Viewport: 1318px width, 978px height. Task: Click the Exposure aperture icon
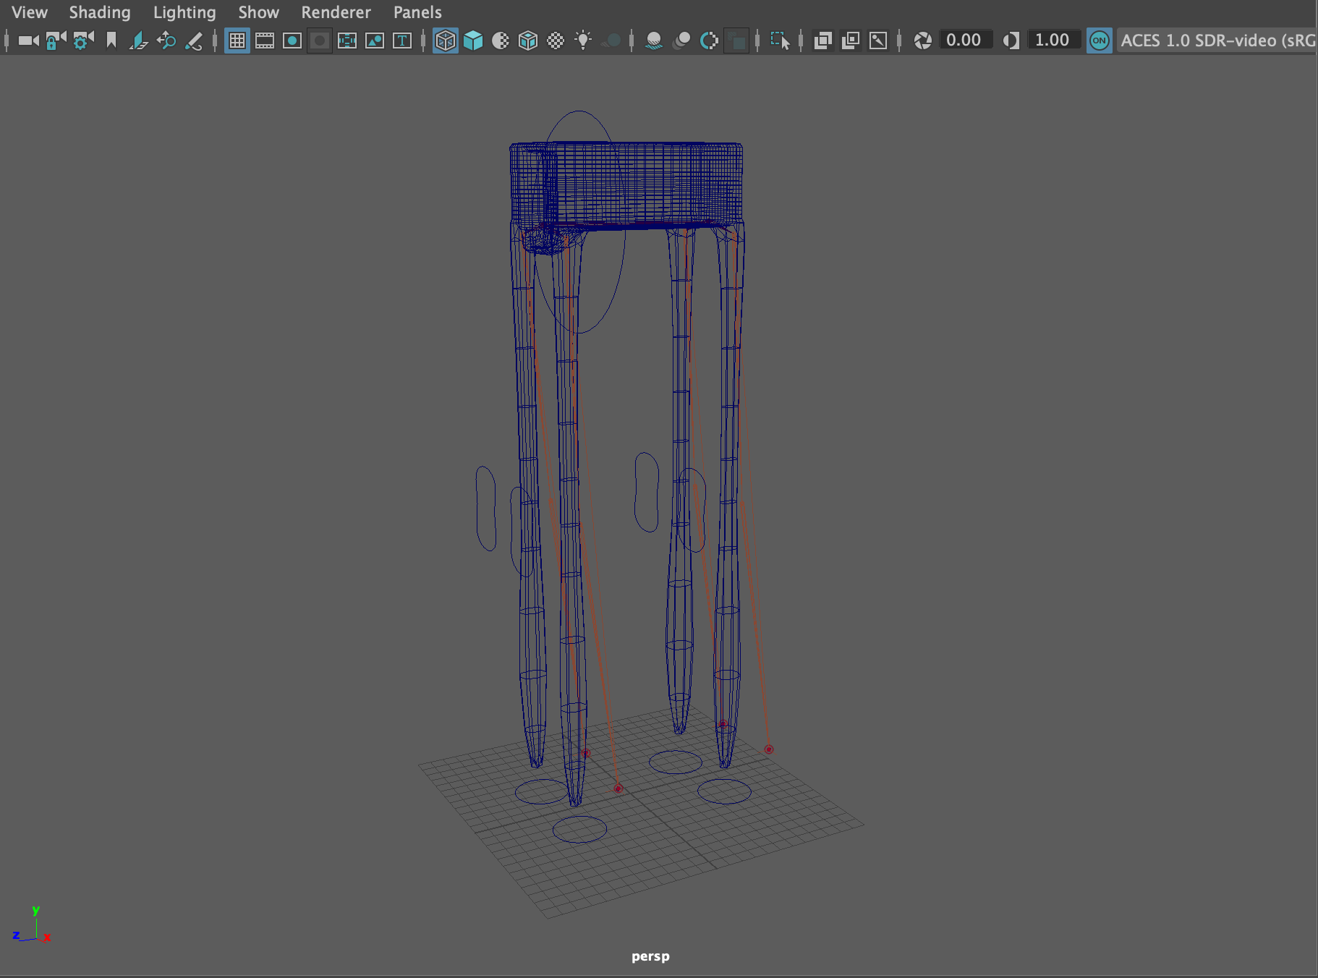(922, 41)
